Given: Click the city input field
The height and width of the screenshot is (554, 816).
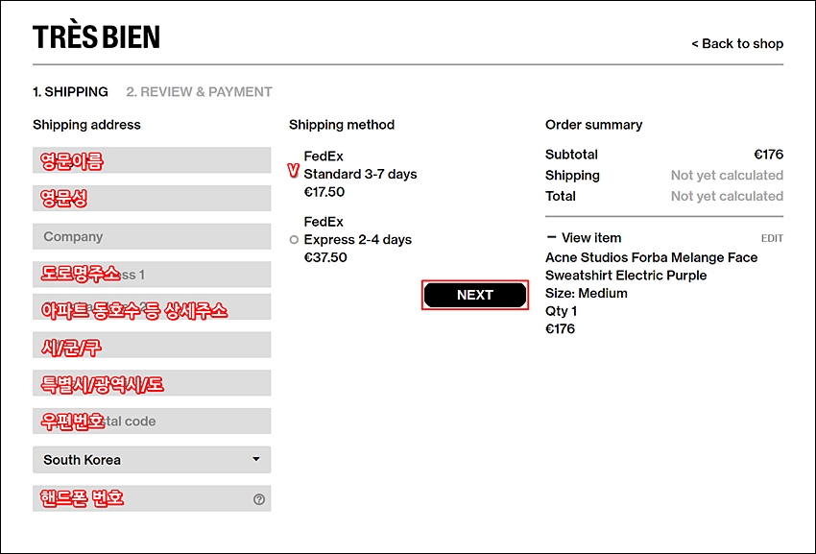Looking at the screenshot, I should pos(152,345).
